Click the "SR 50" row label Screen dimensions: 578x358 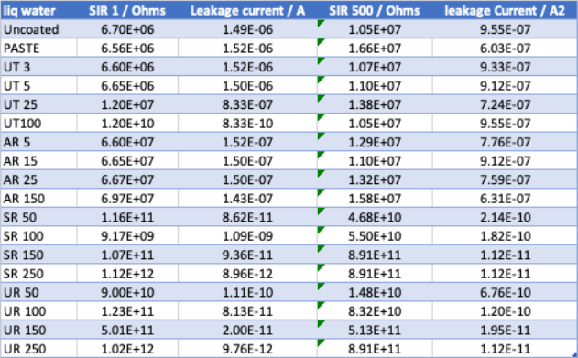pos(20,217)
